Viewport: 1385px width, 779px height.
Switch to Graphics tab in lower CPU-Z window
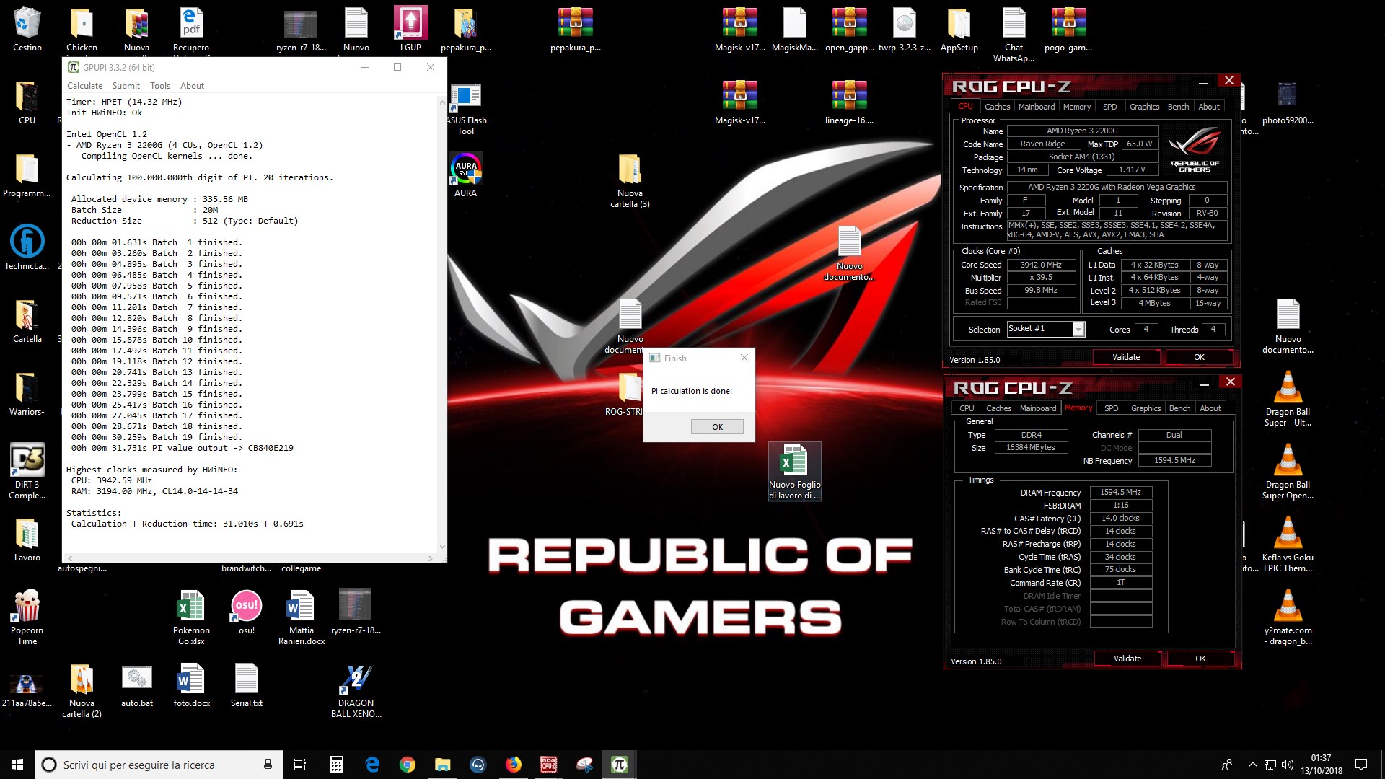(x=1146, y=408)
